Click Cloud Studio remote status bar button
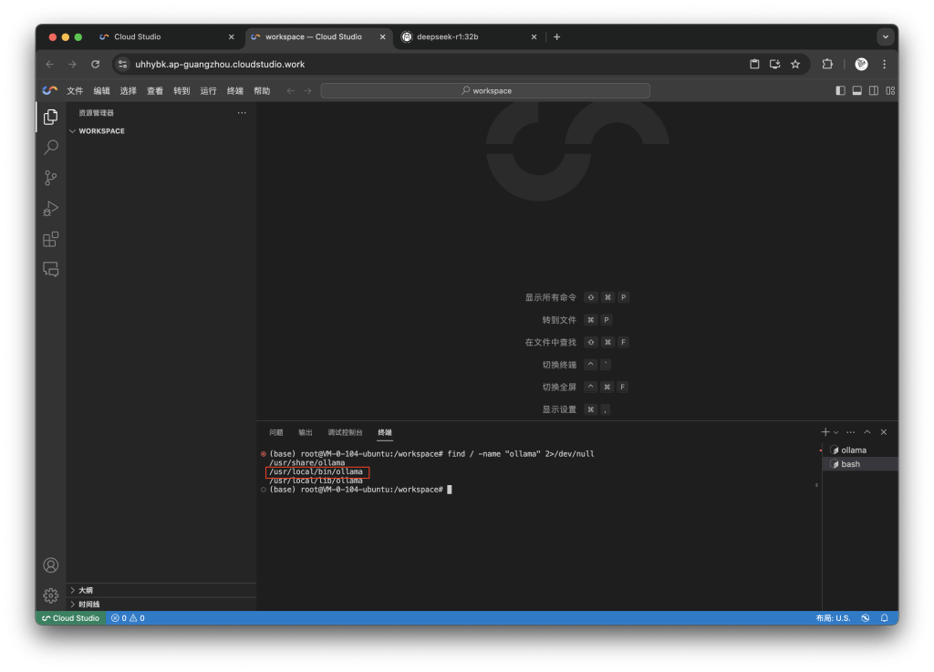This screenshot has height=672, width=934. pos(71,618)
